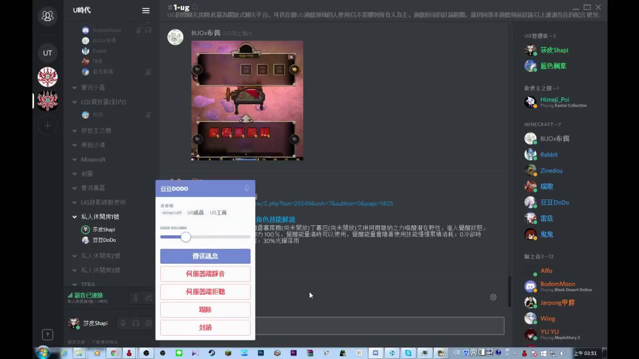Viewport: 639px width, 359px height.
Task: Click the 角色技能解說 title link
Action: (275, 219)
